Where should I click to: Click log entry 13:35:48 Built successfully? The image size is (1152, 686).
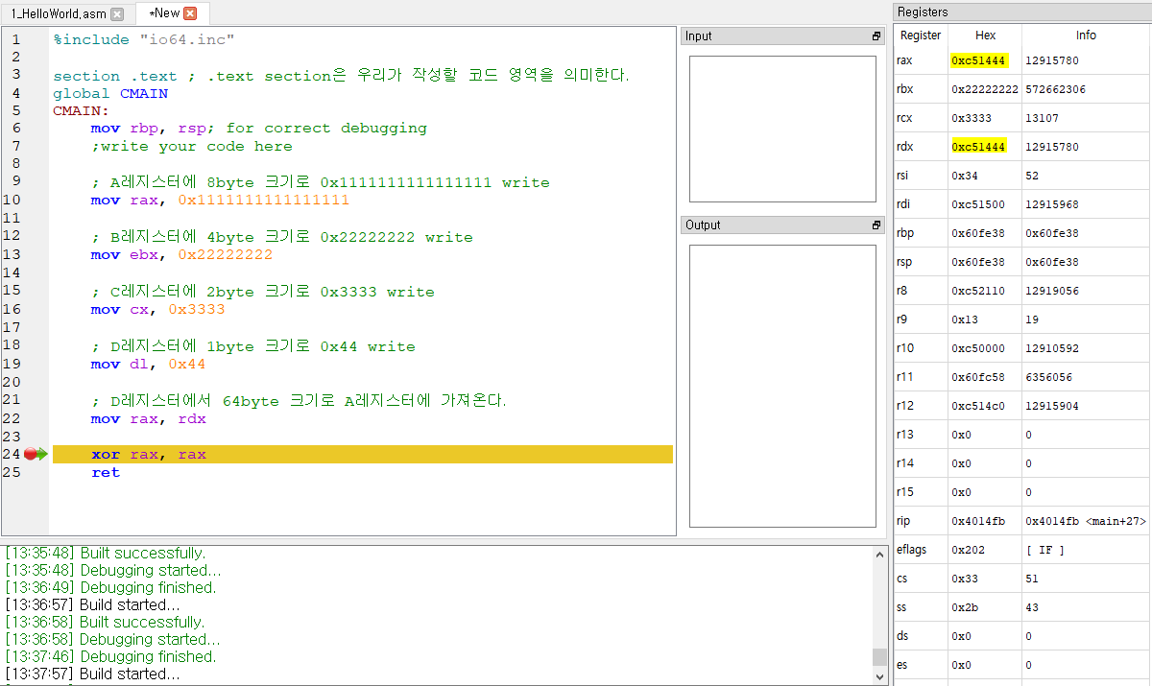click(x=106, y=554)
